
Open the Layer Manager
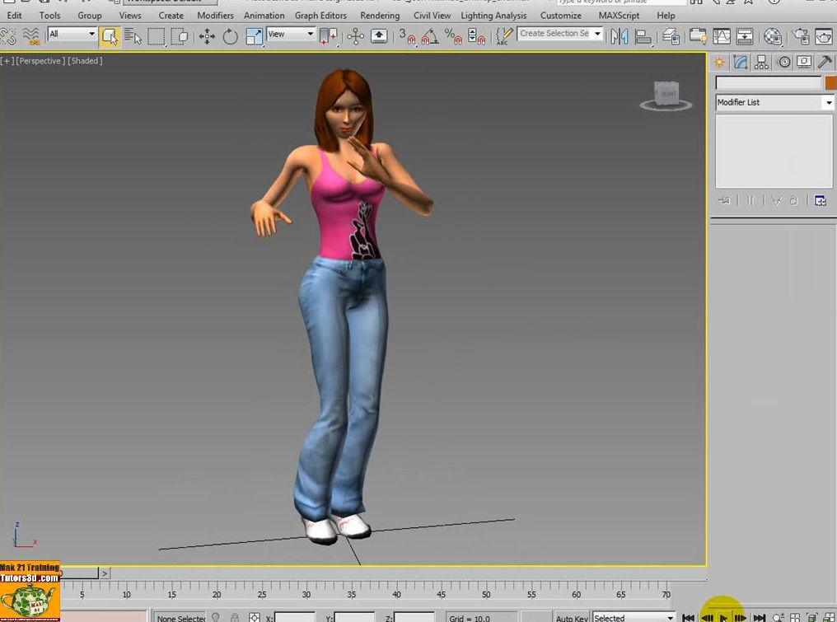pos(671,37)
